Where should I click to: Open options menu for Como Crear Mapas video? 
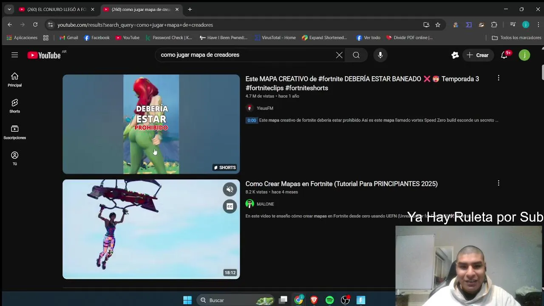499,183
